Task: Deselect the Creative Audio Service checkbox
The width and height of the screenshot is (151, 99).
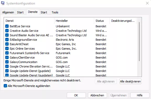Action: pos(7,31)
